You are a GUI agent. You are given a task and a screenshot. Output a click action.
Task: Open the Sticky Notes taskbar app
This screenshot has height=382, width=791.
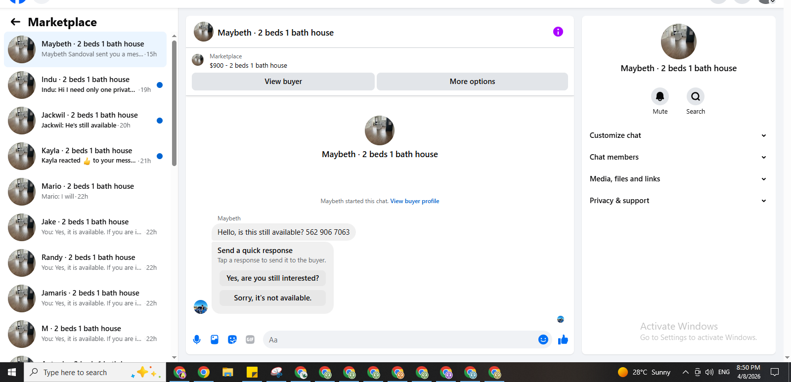click(x=252, y=372)
